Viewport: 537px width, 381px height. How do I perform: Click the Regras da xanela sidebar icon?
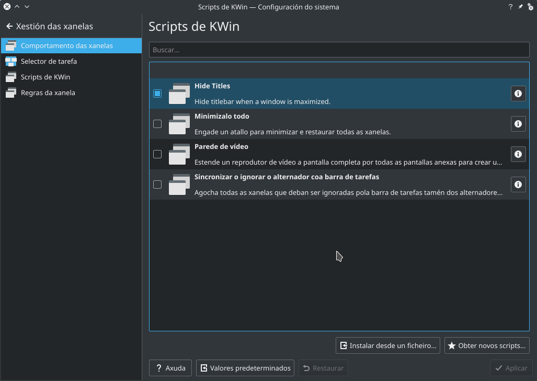(x=11, y=93)
